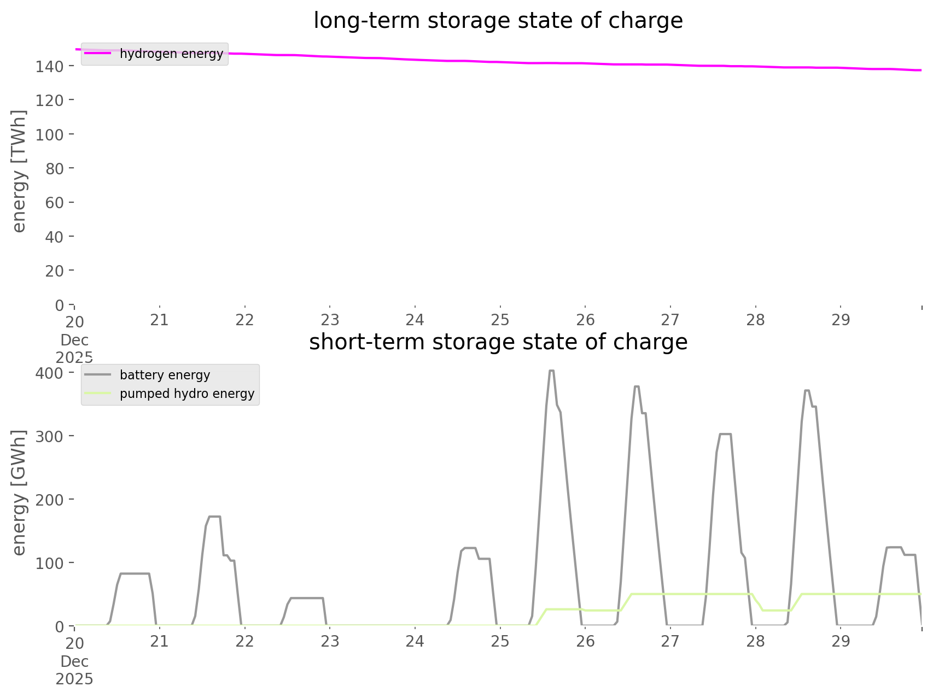Click the magenta hydrogen legend line swatch

[x=98, y=54]
